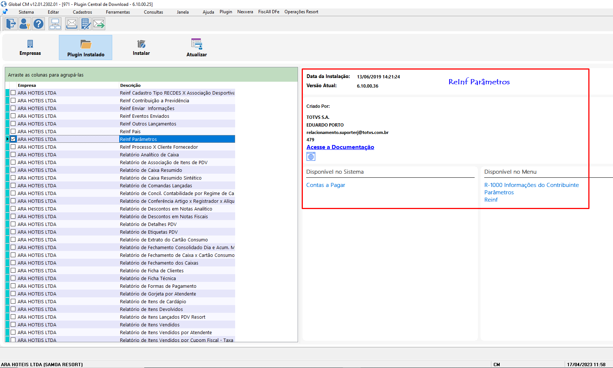Enable the ReInf Outros Lançamentos checkbox

click(x=13, y=124)
